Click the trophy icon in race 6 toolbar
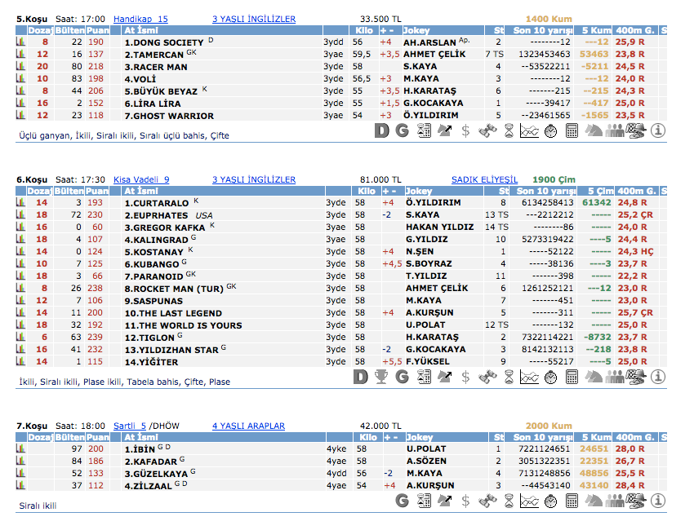The width and height of the screenshot is (694, 530). 381,377
